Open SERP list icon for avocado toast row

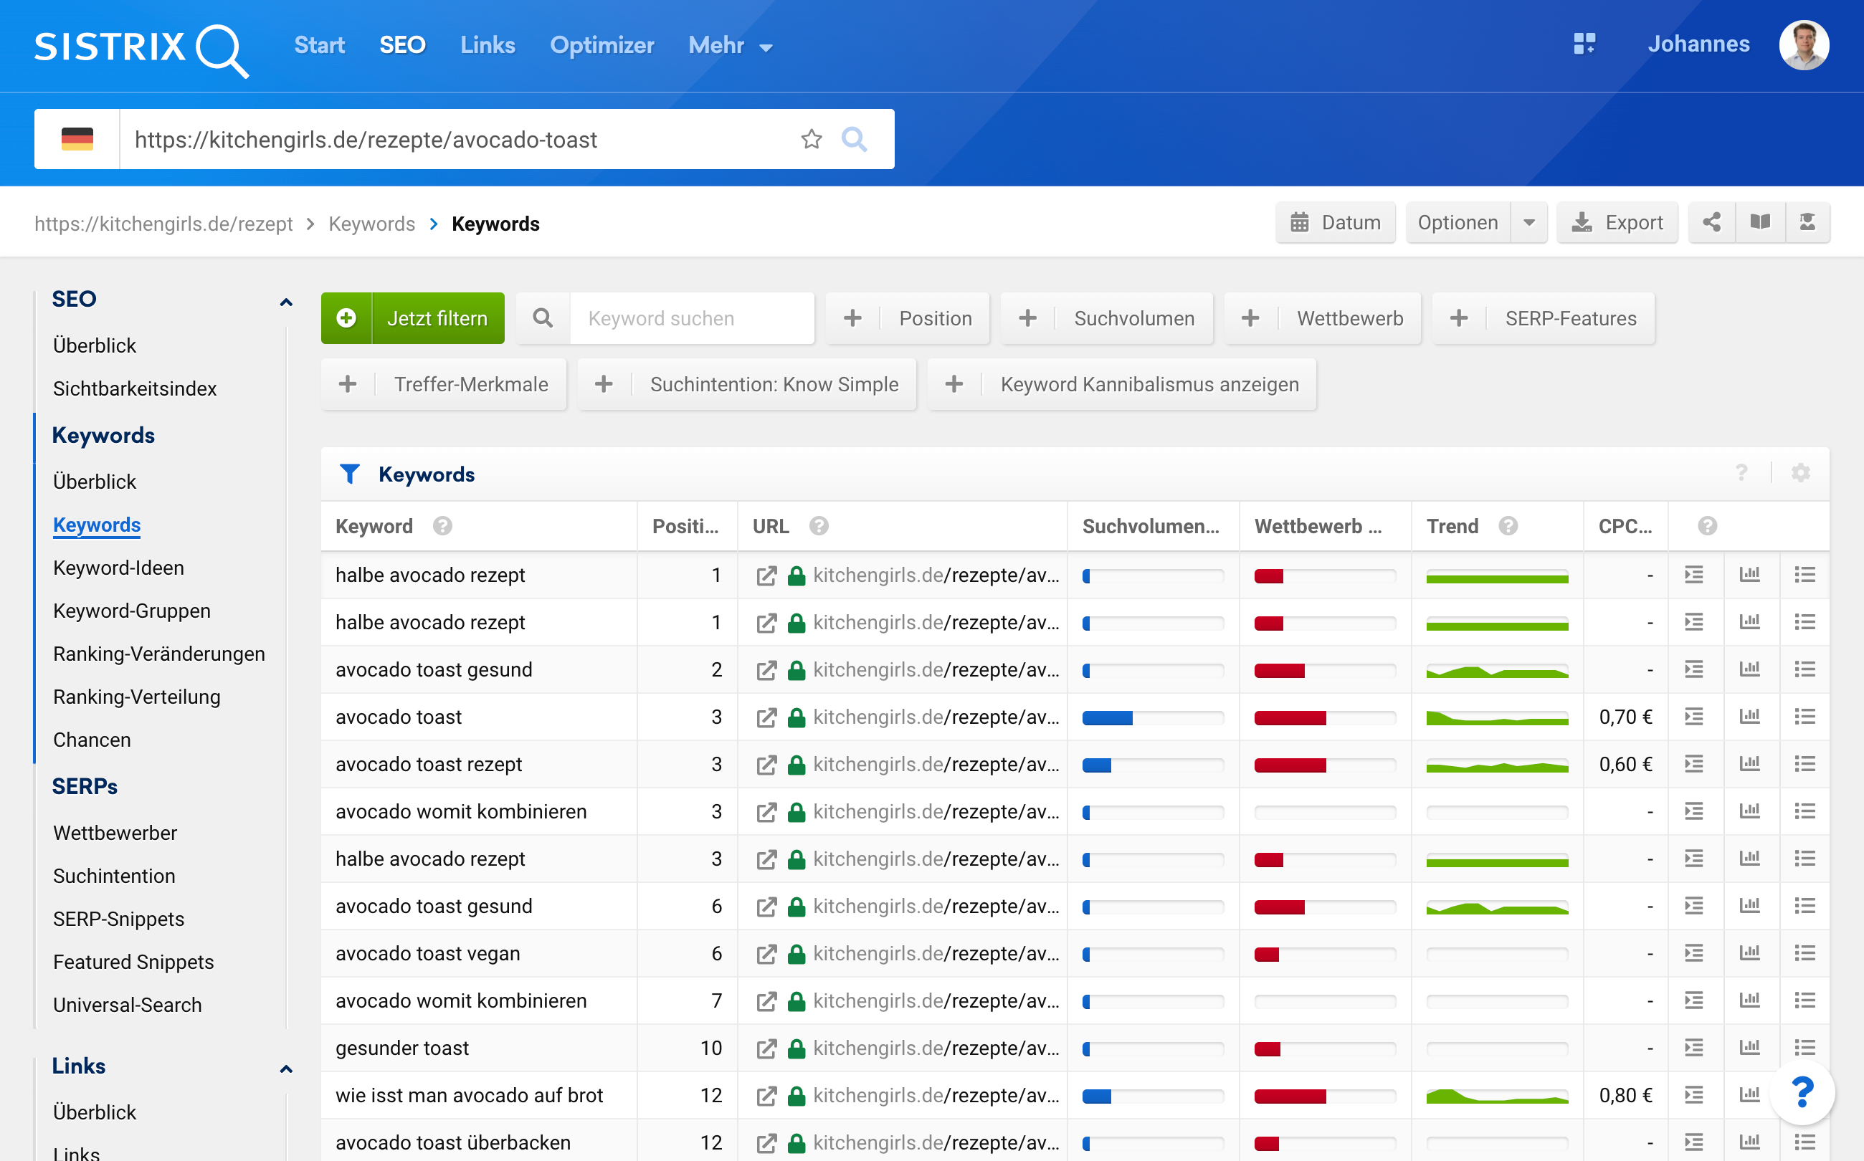point(1804,717)
